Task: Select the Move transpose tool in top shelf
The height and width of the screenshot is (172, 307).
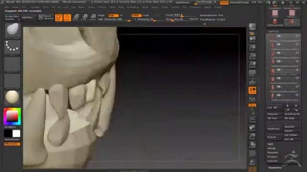Action: [76, 18]
